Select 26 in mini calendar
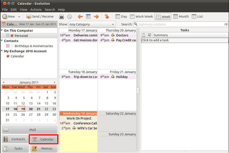Screen dimensions: 229x153 [23, 115]
